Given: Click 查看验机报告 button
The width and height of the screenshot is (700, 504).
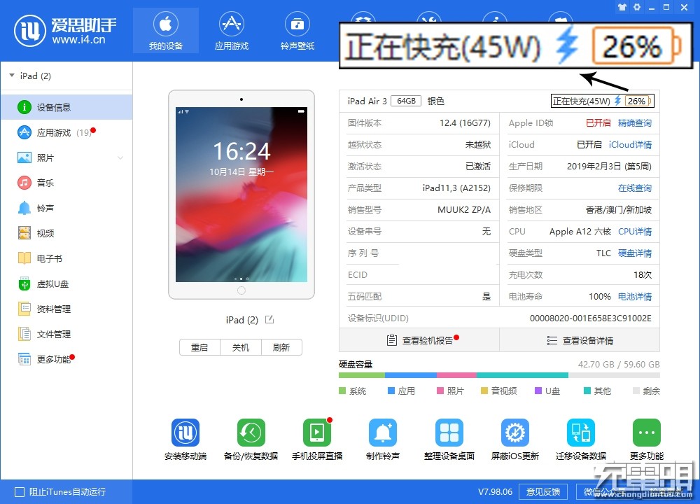Looking at the screenshot, I should [x=419, y=340].
